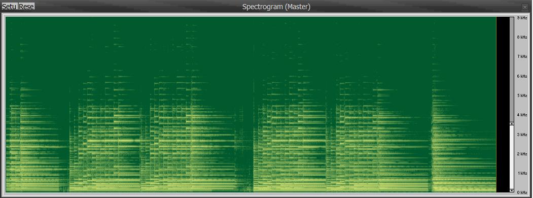The image size is (533, 198).
Task: Click the black strip beside the spectrogram
Action: 503,105
